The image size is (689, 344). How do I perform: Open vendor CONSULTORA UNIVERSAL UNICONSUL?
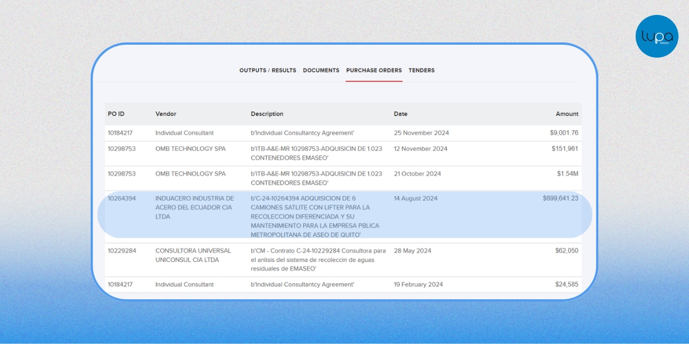pos(193,255)
